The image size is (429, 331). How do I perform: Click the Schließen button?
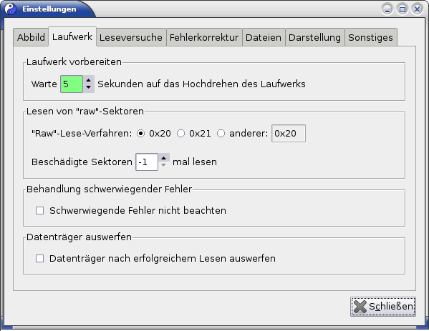click(383, 307)
